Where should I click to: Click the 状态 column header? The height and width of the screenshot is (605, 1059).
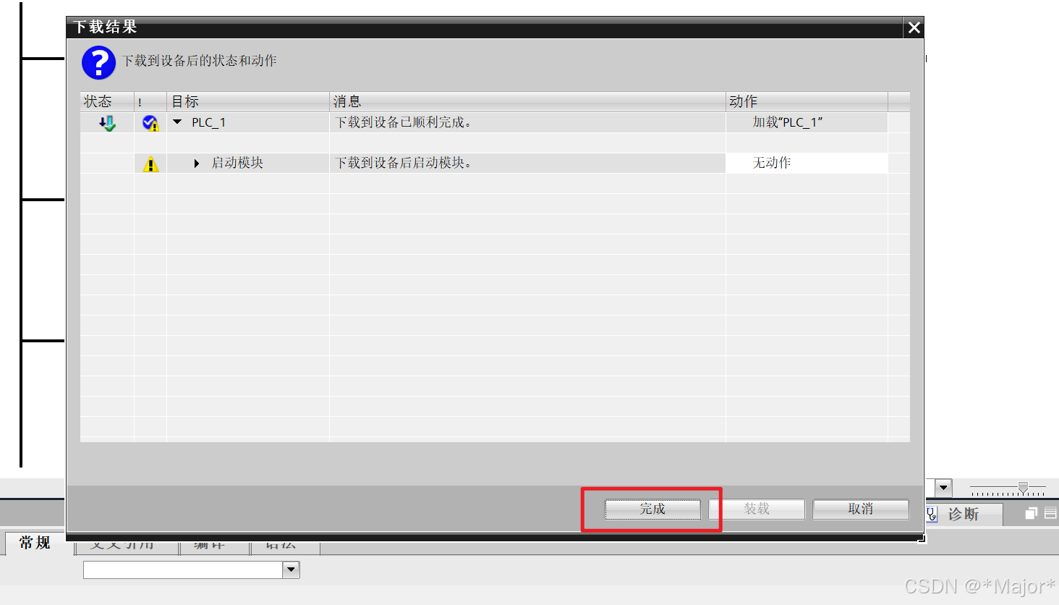(96, 101)
